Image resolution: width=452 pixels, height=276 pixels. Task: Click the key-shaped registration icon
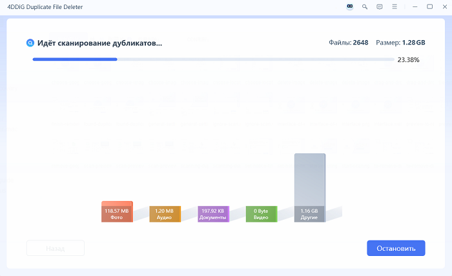365,6
